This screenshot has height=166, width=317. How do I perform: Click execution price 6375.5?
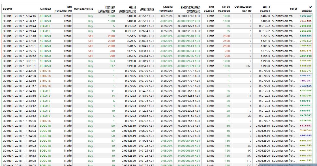pyautogui.click(x=131, y=51)
